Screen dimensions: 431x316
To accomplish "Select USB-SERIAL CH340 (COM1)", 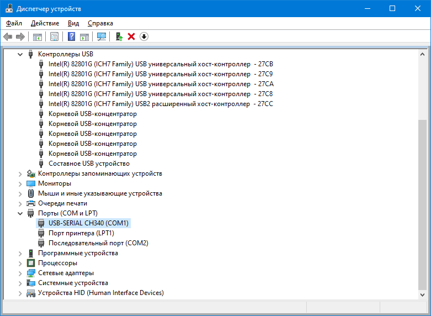I will coord(88,223).
